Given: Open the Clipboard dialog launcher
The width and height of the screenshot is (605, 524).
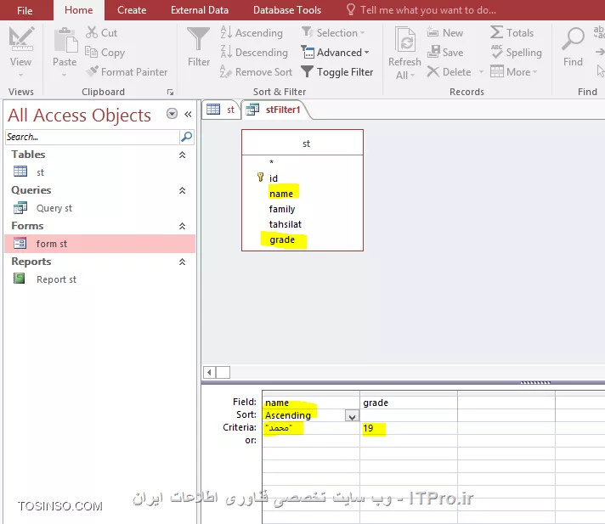Looking at the screenshot, I should click(170, 93).
